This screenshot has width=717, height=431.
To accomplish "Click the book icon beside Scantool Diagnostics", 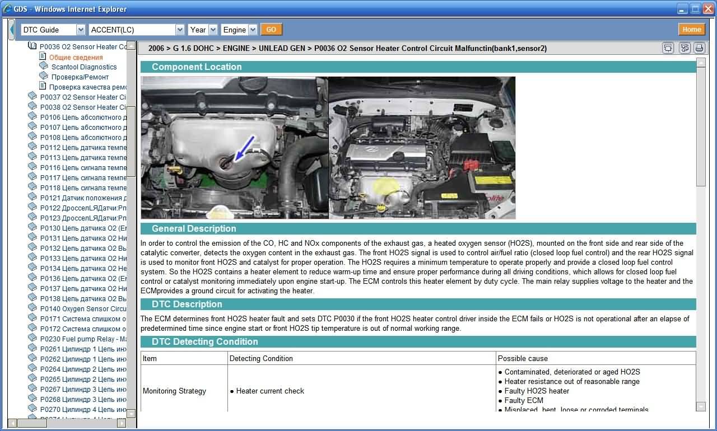I will click(44, 66).
